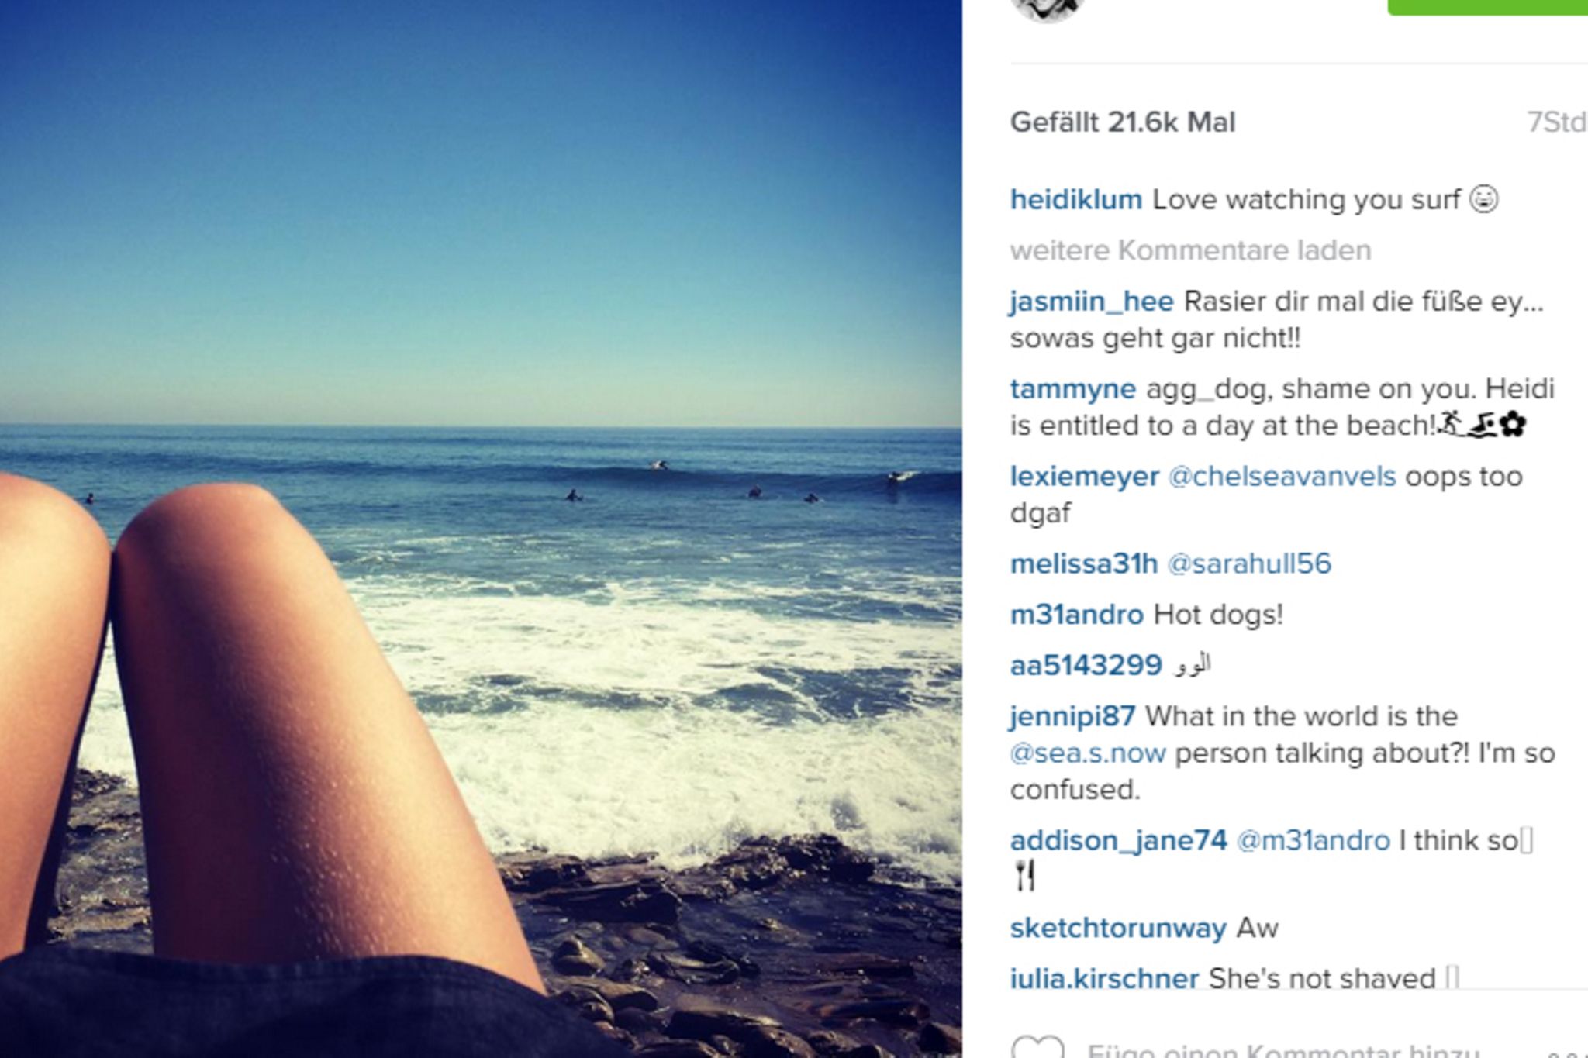Load more comments via 'weitere Kommentare laden'
Viewport: 1588px width, 1058px height.
1190,250
